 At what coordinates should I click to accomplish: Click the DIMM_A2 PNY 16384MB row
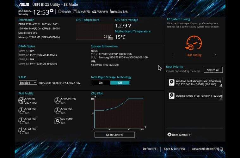pyautogui.click(x=38, y=55)
